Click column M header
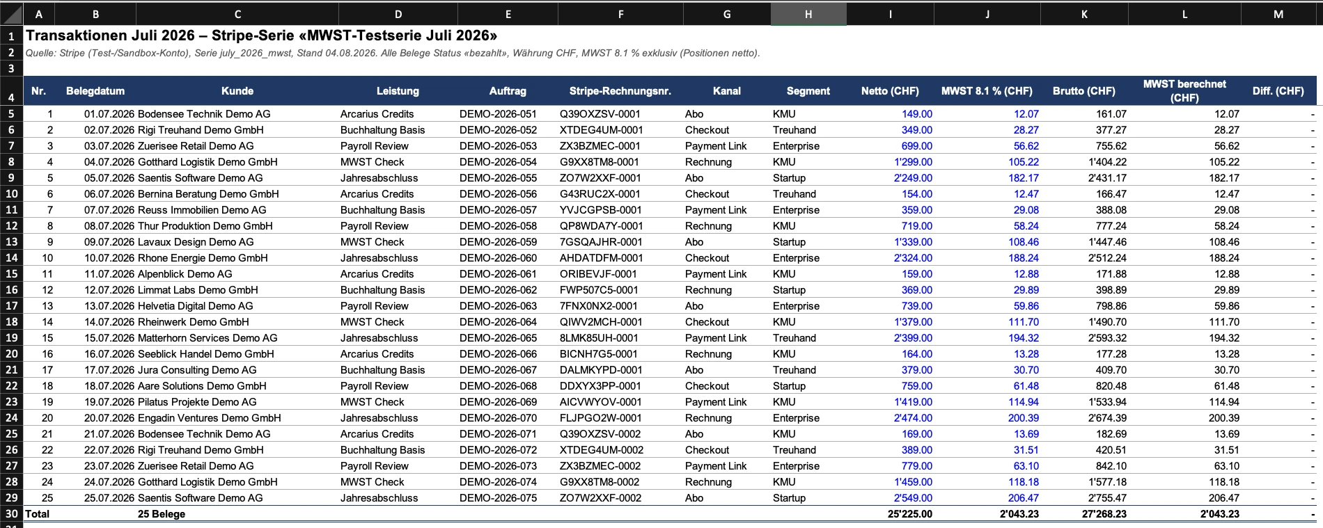The height and width of the screenshot is (528, 1323). pos(1278,14)
